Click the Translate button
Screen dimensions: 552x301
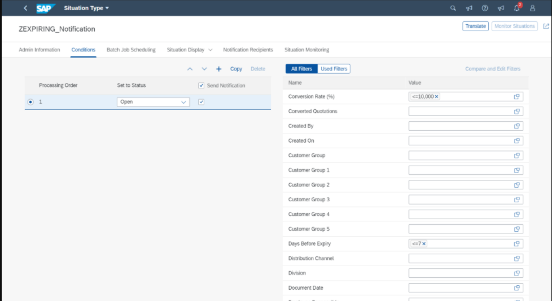point(475,26)
